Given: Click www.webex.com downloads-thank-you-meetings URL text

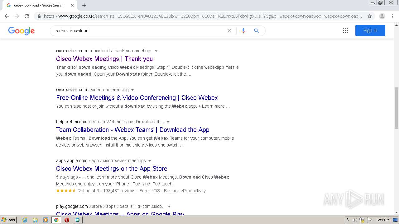Looking at the screenshot, I should (x=104, y=51).
